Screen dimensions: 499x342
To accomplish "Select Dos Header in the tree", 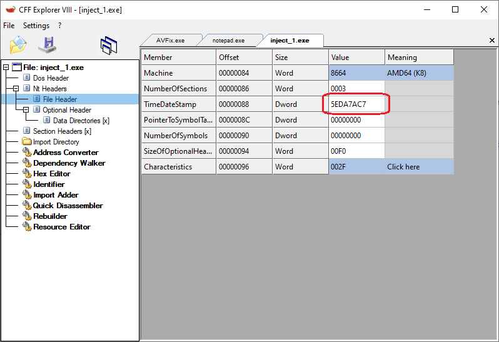I will click(x=51, y=78).
